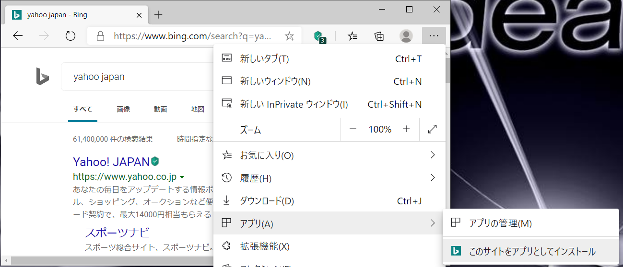The width and height of the screenshot is (623, 267).
Task: Click the Bing logo on the page
Action: [x=43, y=77]
